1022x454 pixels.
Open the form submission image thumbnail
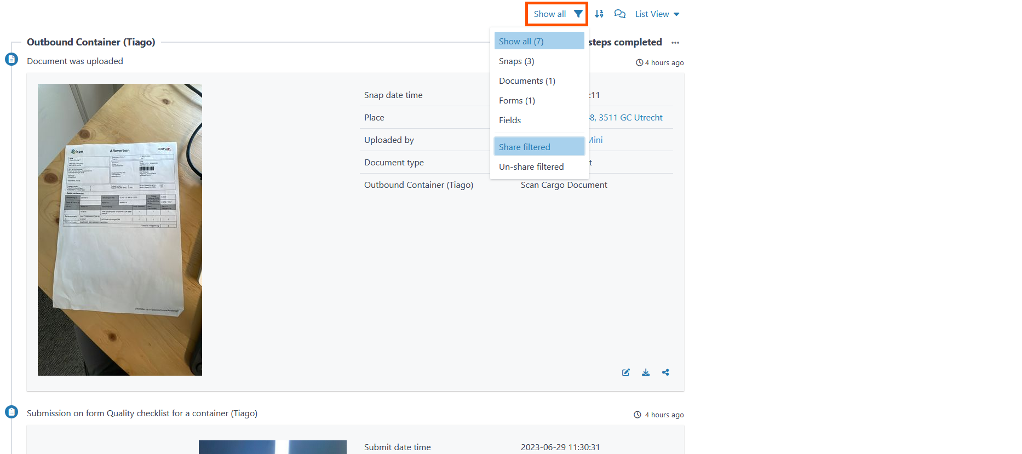tap(273, 447)
